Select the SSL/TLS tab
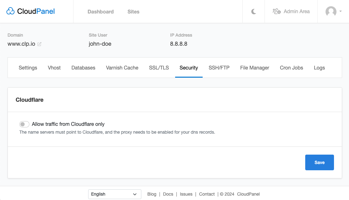 (x=159, y=68)
